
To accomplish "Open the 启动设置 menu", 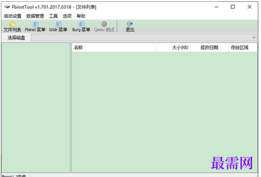I will click(x=12, y=16).
